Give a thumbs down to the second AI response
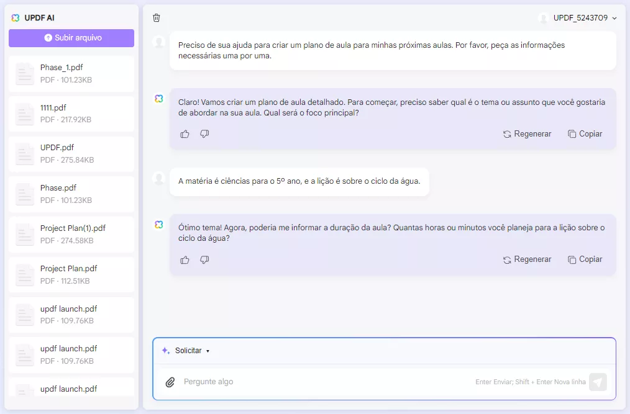630x414 pixels. 204,259
